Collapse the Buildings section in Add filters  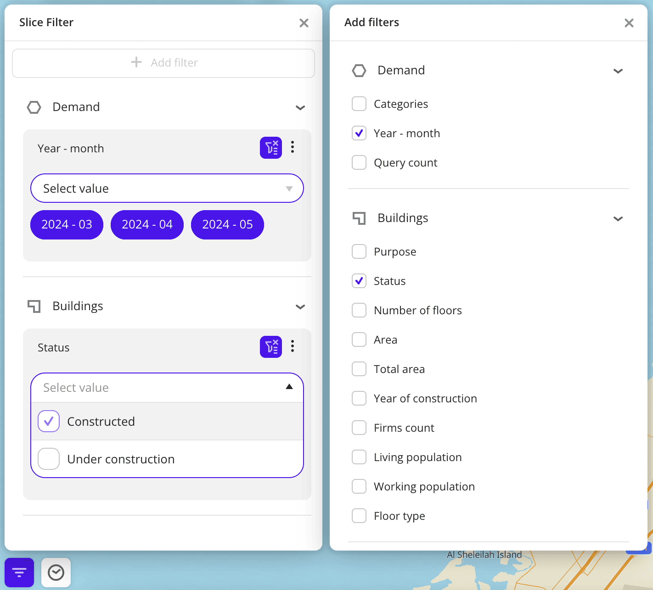pyautogui.click(x=618, y=219)
